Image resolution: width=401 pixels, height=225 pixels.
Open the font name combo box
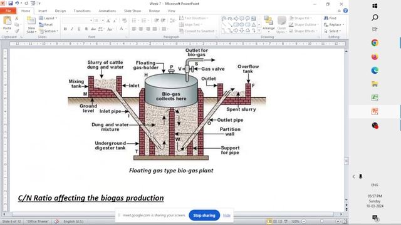(78, 21)
